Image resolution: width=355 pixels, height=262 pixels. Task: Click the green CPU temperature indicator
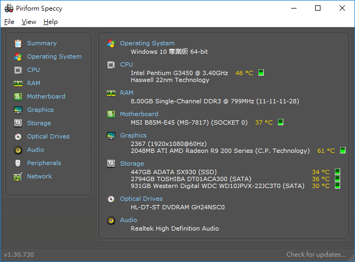click(x=261, y=72)
